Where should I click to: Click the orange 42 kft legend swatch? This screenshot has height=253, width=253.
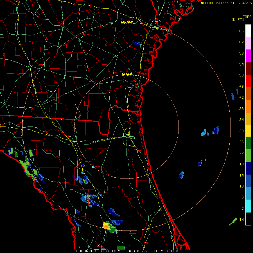[x=248, y=106]
